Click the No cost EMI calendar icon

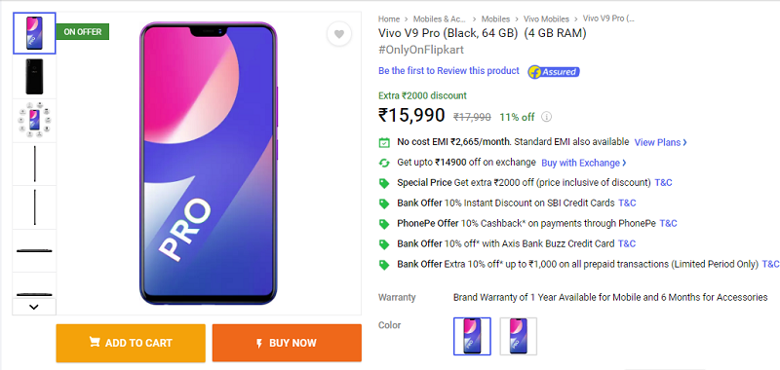point(384,142)
